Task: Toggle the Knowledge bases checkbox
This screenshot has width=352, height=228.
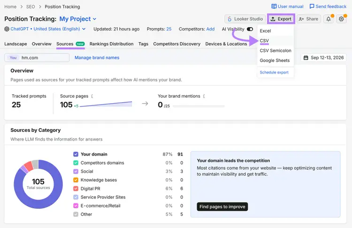Action: (76, 180)
